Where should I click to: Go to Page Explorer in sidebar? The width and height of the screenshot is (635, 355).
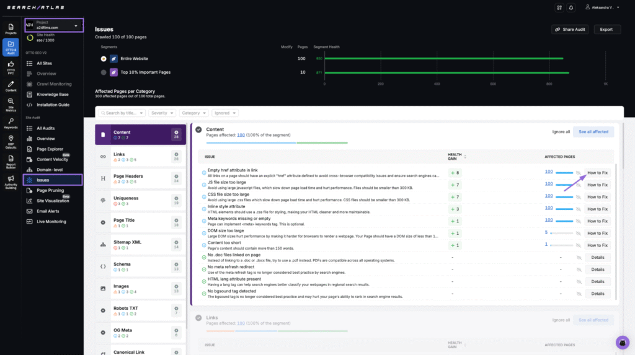[x=50, y=149]
